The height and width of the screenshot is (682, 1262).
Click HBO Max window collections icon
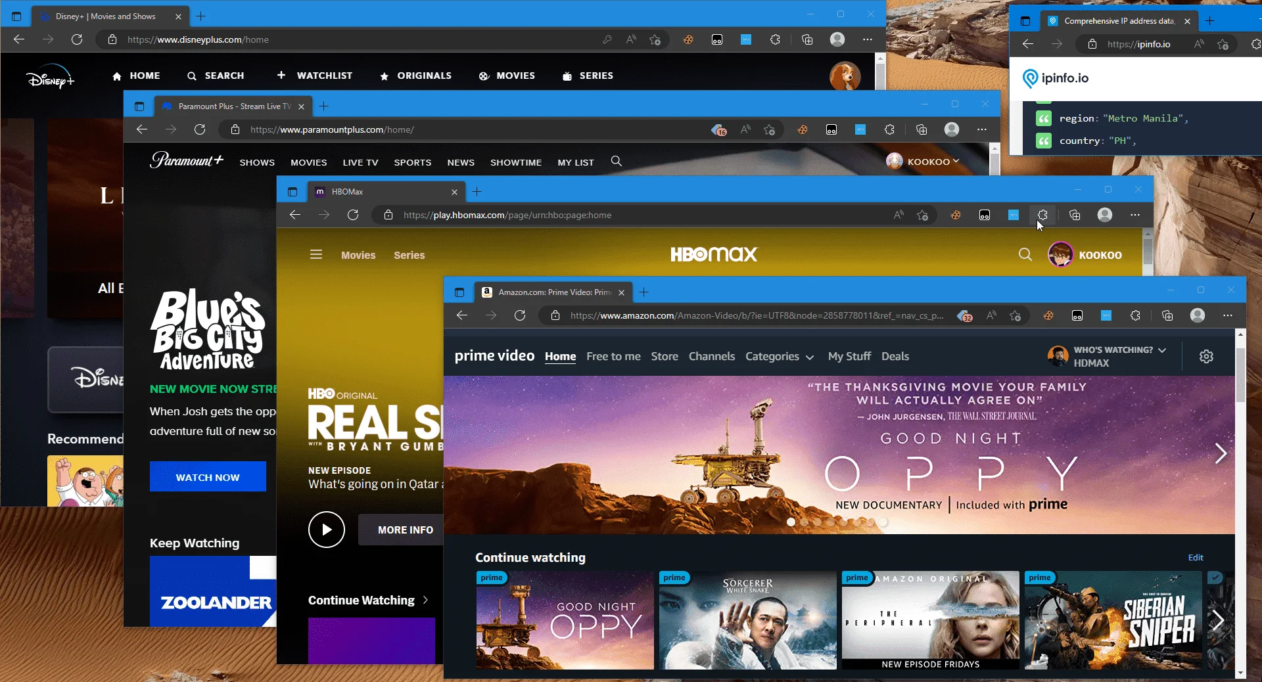[1075, 215]
